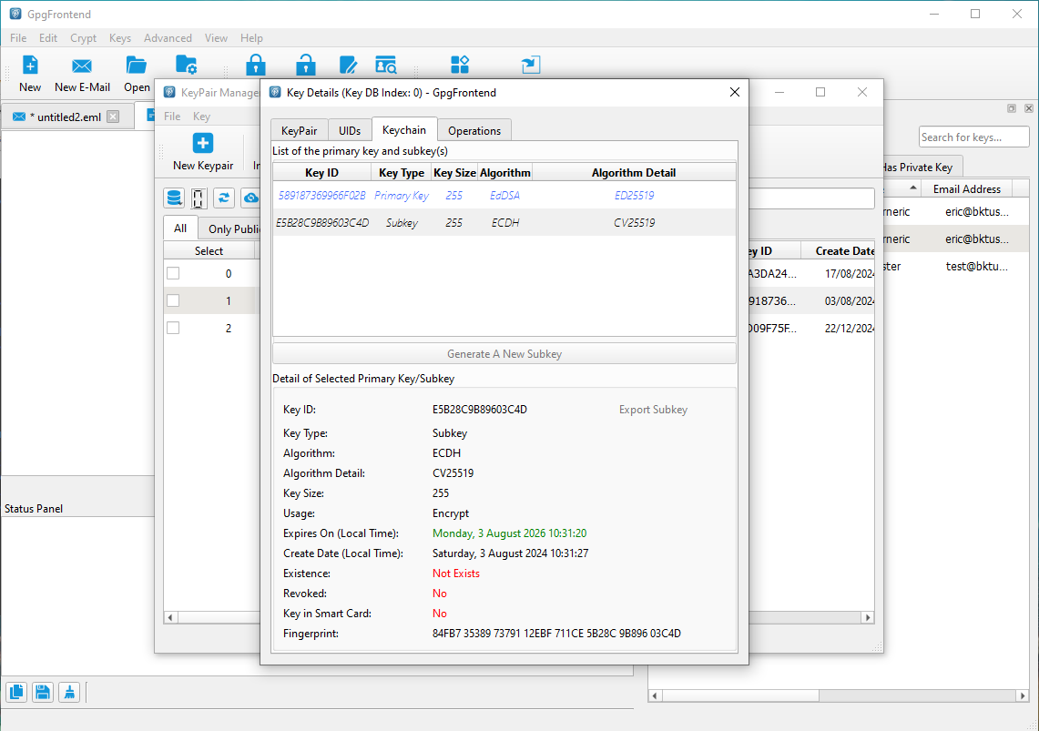This screenshot has height=731, width=1039.
Task: Select the test@bktu... email row
Action: [x=955, y=266]
